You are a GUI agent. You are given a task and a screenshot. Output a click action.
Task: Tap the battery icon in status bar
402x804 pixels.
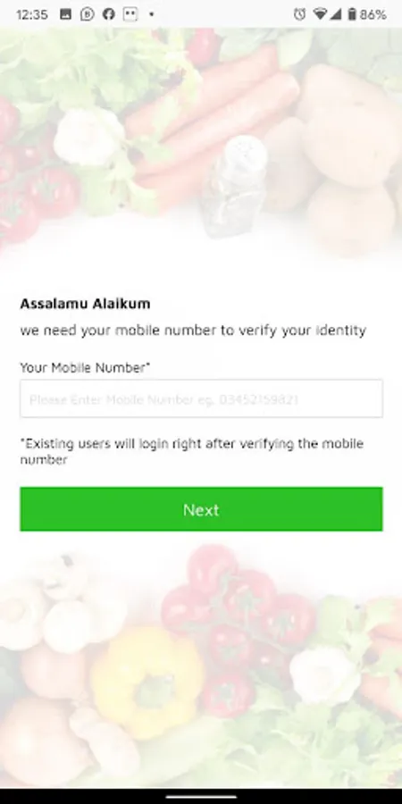[352, 13]
